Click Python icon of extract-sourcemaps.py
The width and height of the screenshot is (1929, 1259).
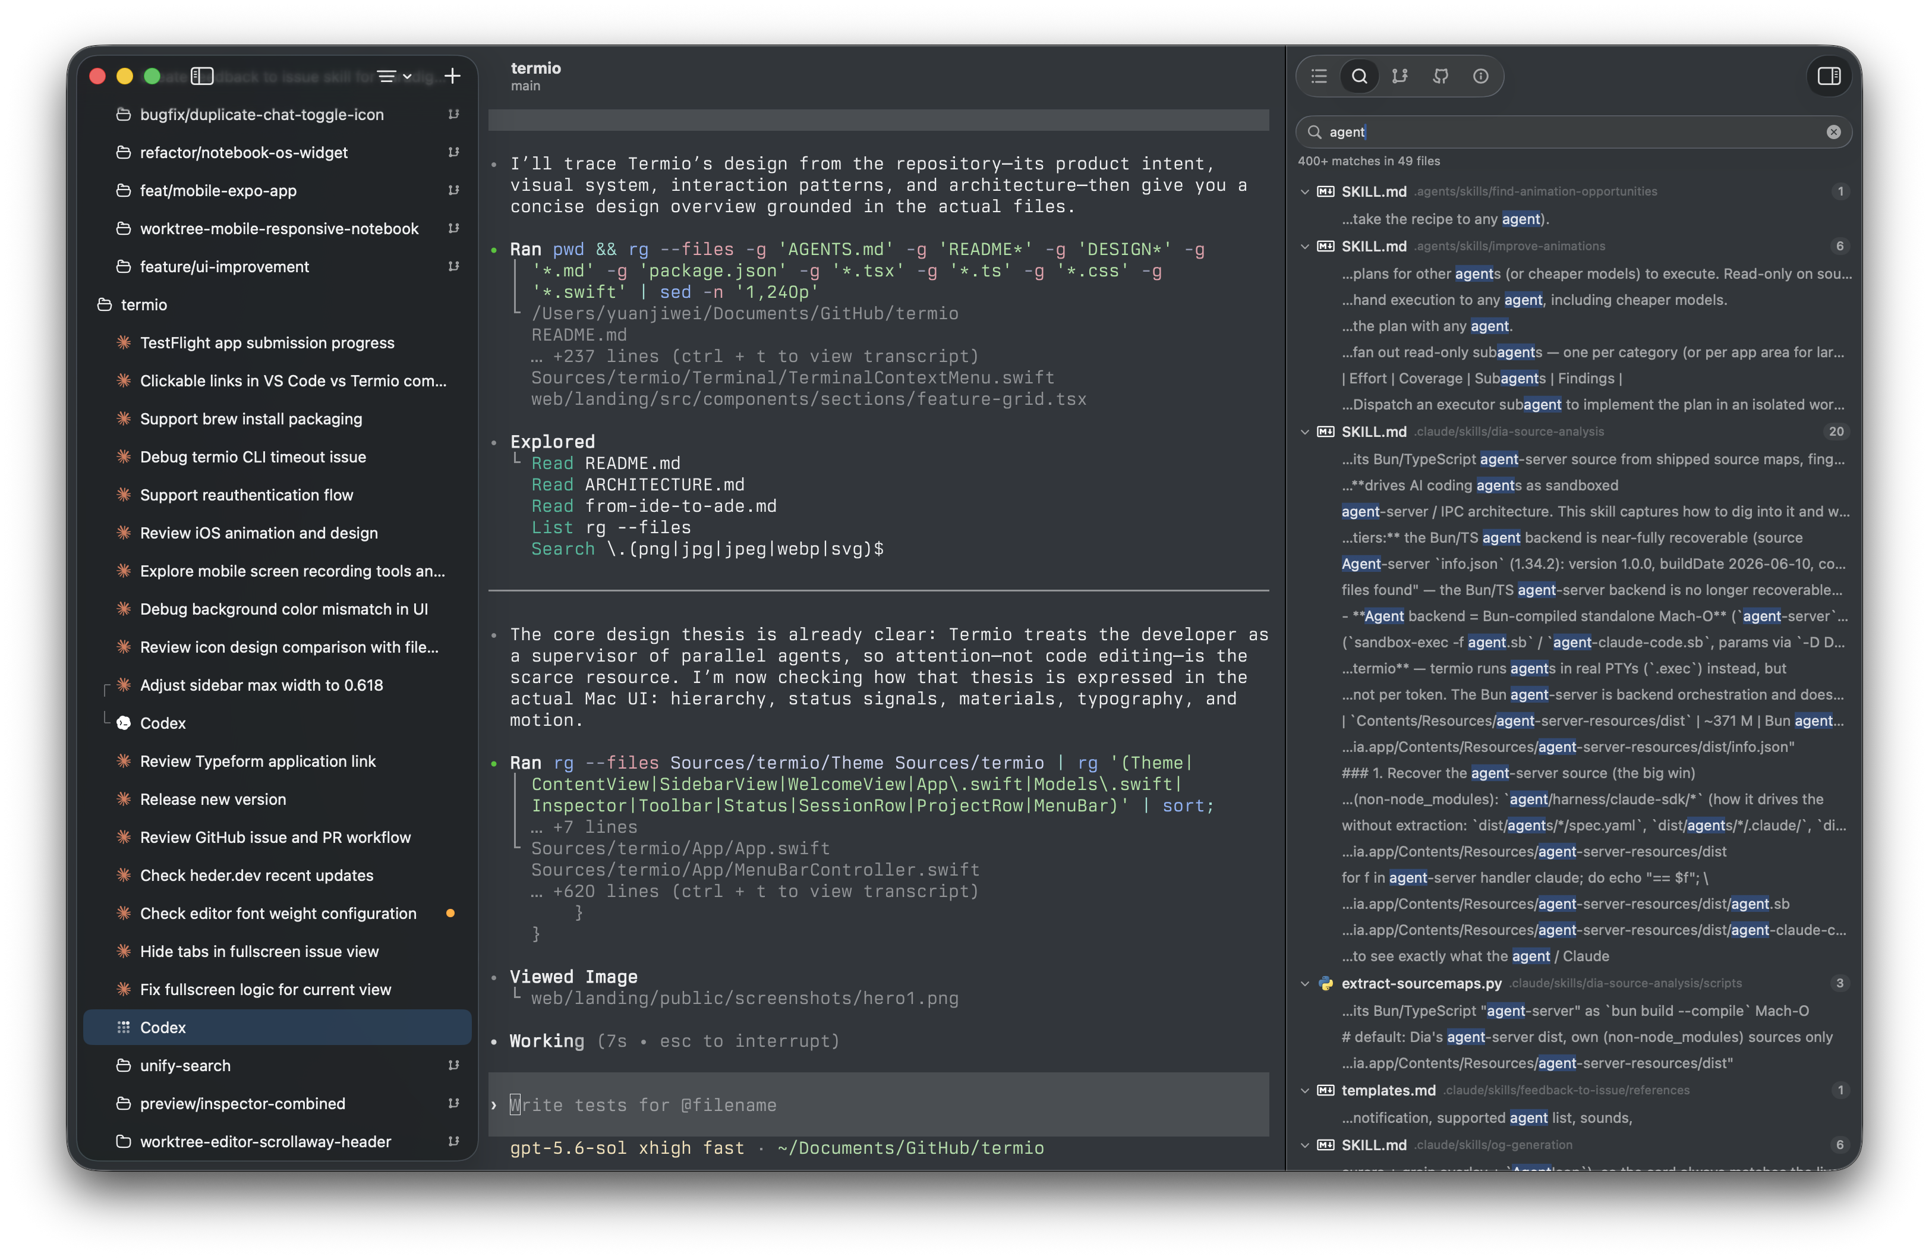click(1326, 983)
